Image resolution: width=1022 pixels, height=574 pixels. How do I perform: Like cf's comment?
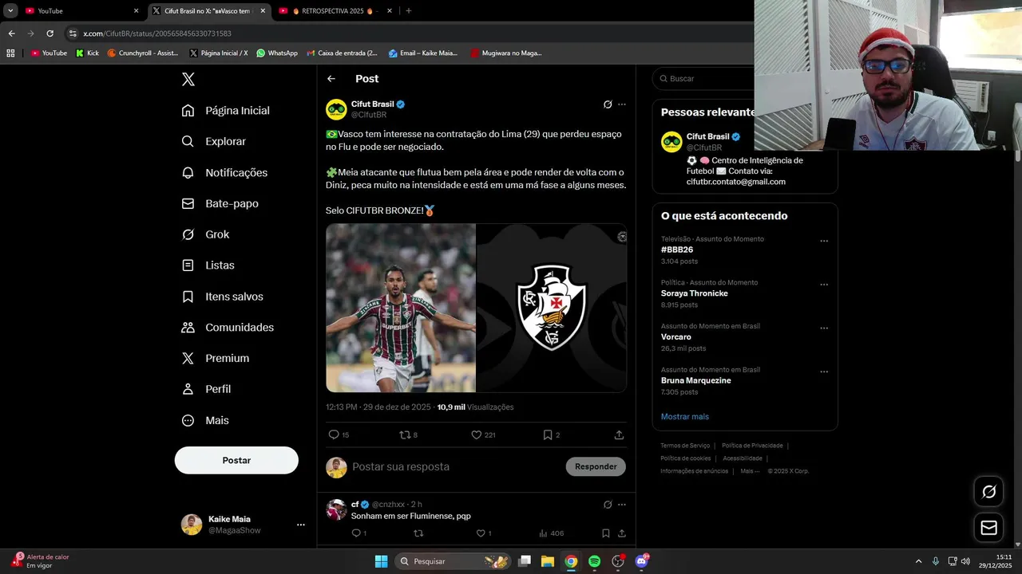(484, 533)
